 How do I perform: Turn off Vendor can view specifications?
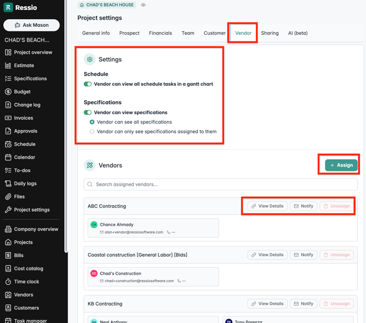[x=88, y=112]
